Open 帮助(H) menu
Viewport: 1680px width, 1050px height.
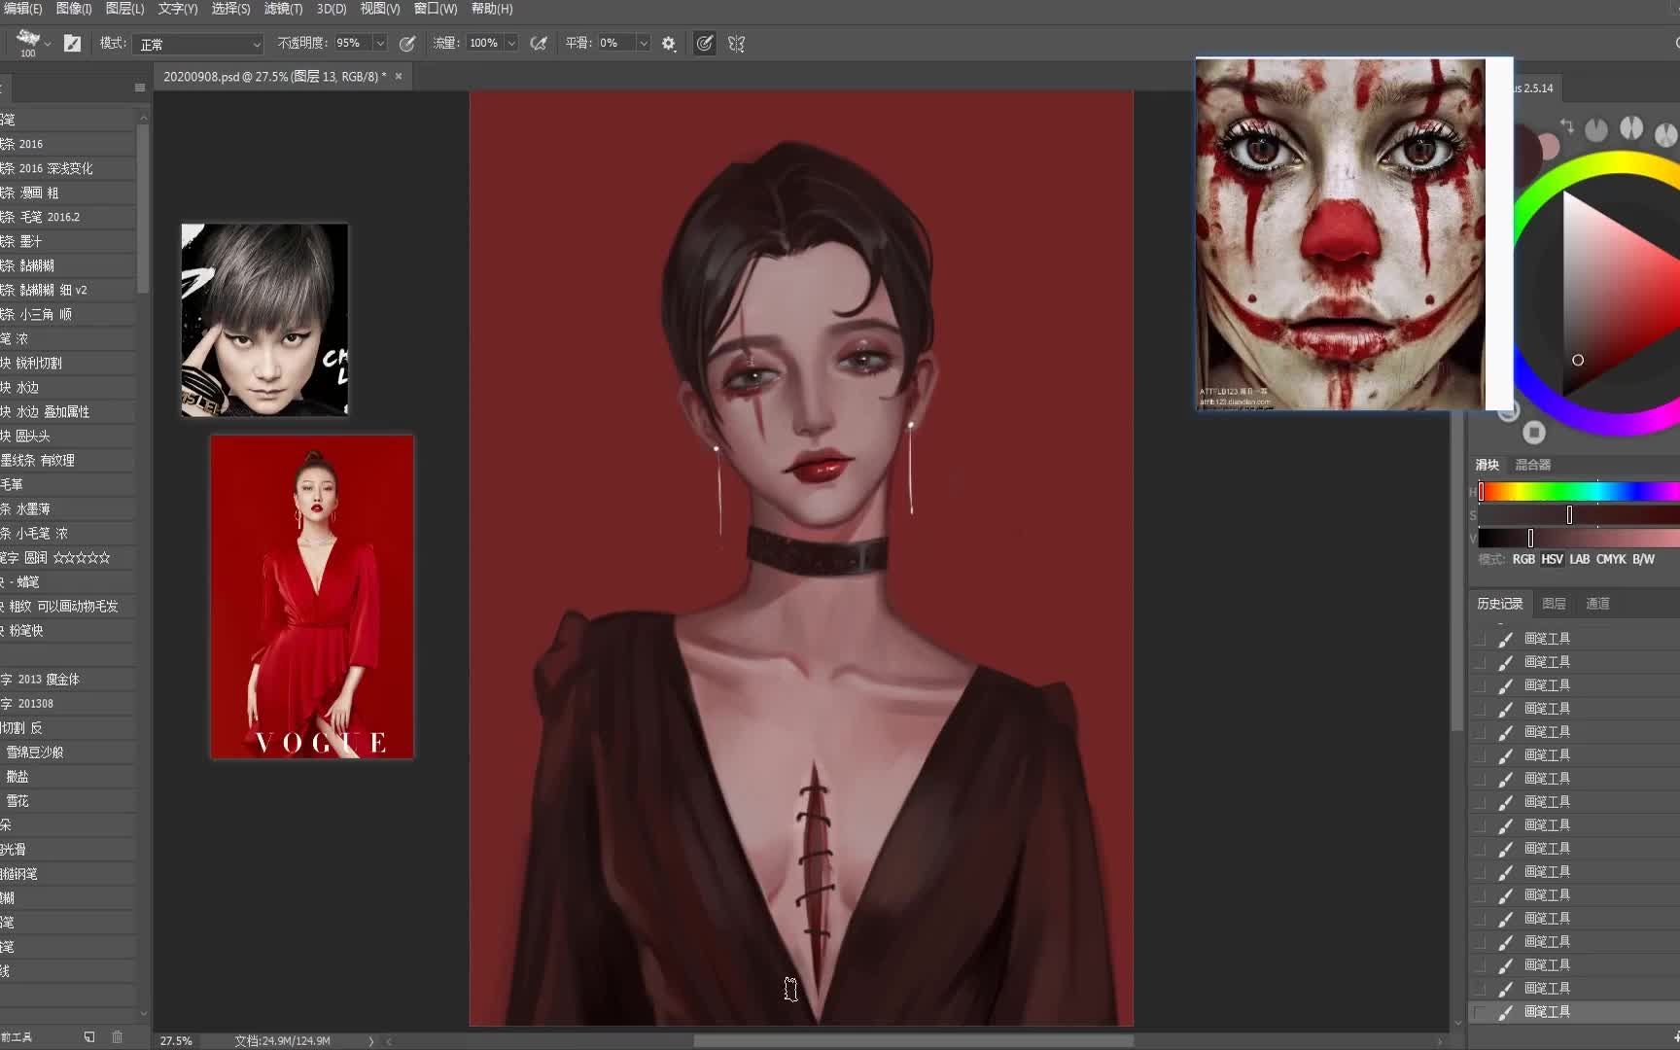[x=492, y=9]
